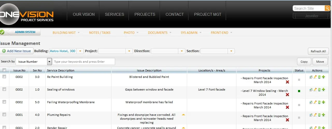The image size is (332, 129).
Task: Delete Sealing of windows issue via trash icon
Action: click(x=319, y=90)
